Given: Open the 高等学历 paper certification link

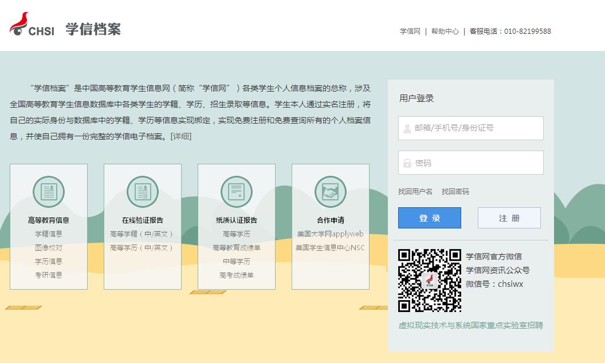Looking at the screenshot, I should tap(237, 234).
